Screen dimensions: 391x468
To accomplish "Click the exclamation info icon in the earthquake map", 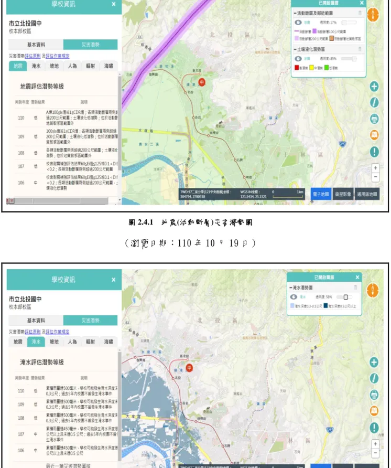I will click(x=374, y=152).
